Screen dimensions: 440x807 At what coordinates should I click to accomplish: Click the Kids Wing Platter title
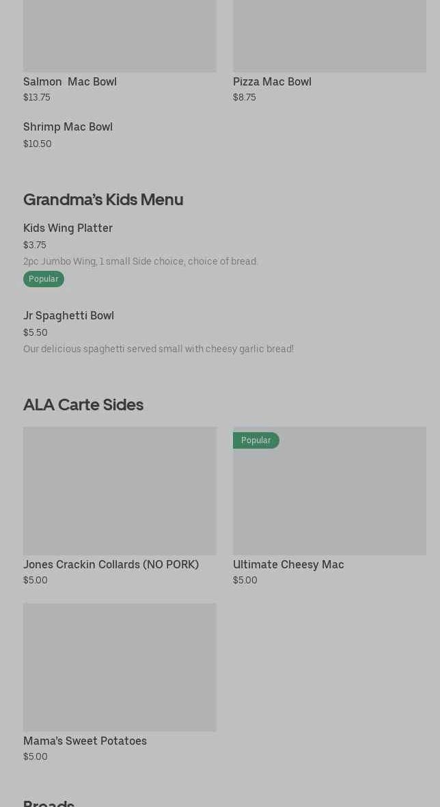pyautogui.click(x=68, y=228)
